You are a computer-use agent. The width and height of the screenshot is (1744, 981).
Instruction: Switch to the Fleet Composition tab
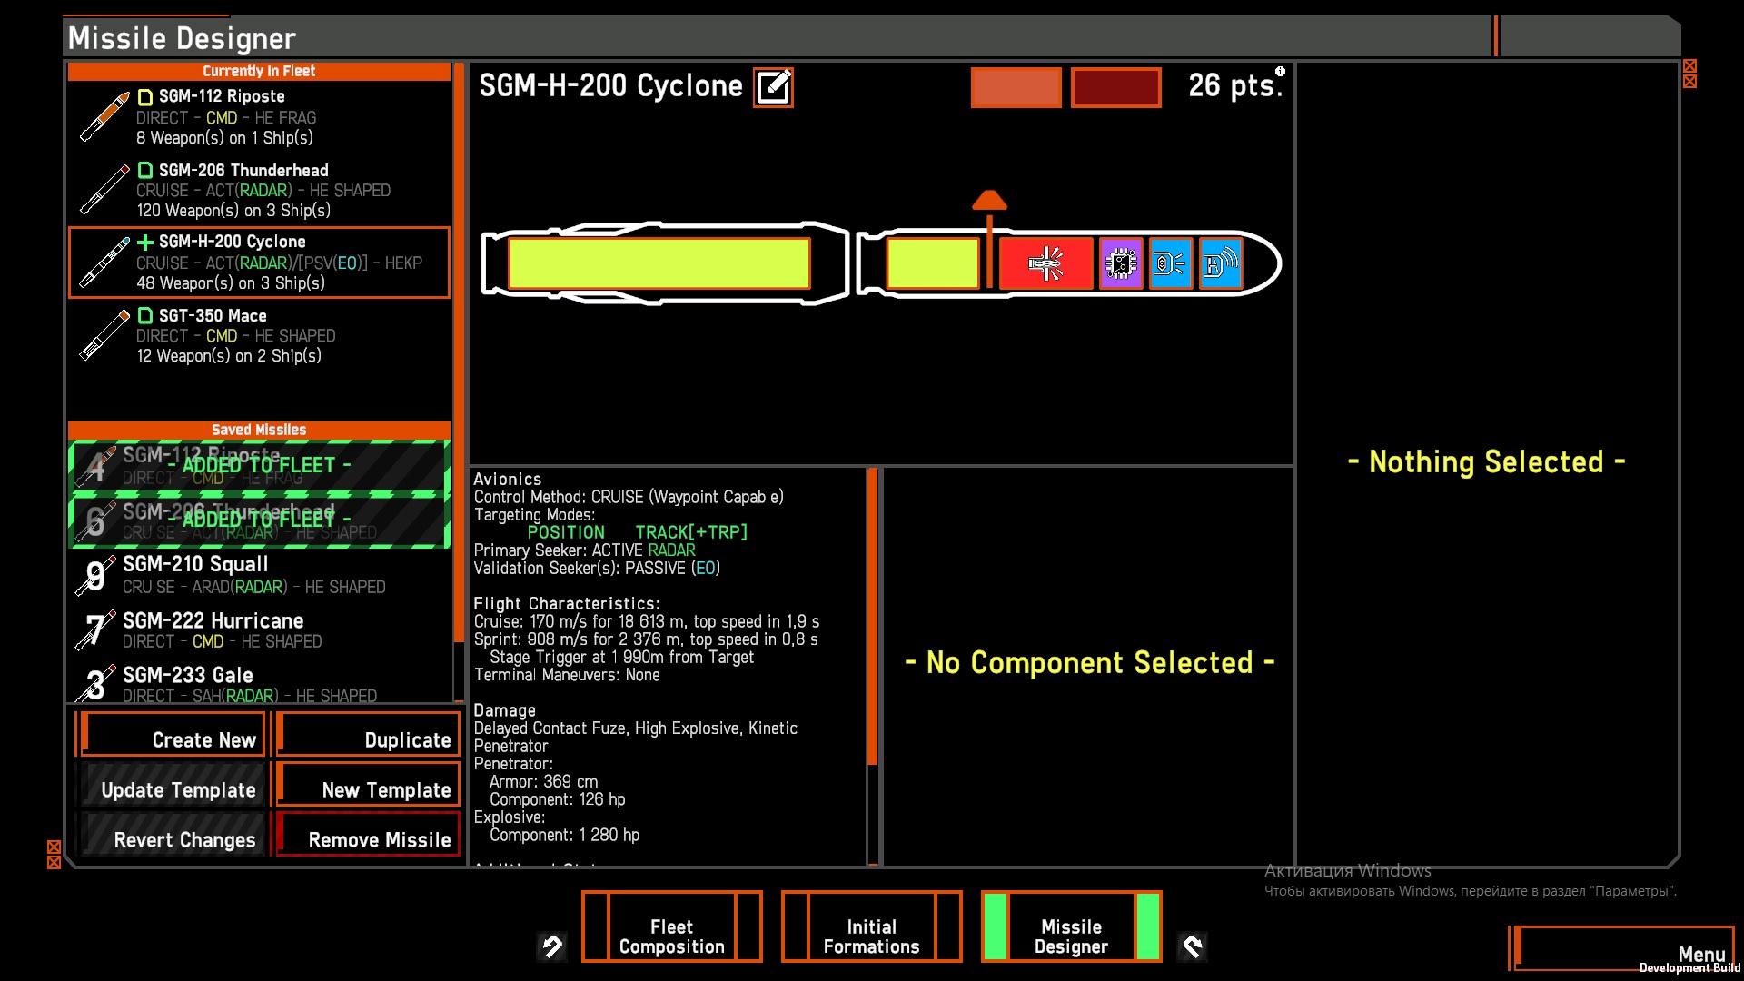[x=671, y=936]
